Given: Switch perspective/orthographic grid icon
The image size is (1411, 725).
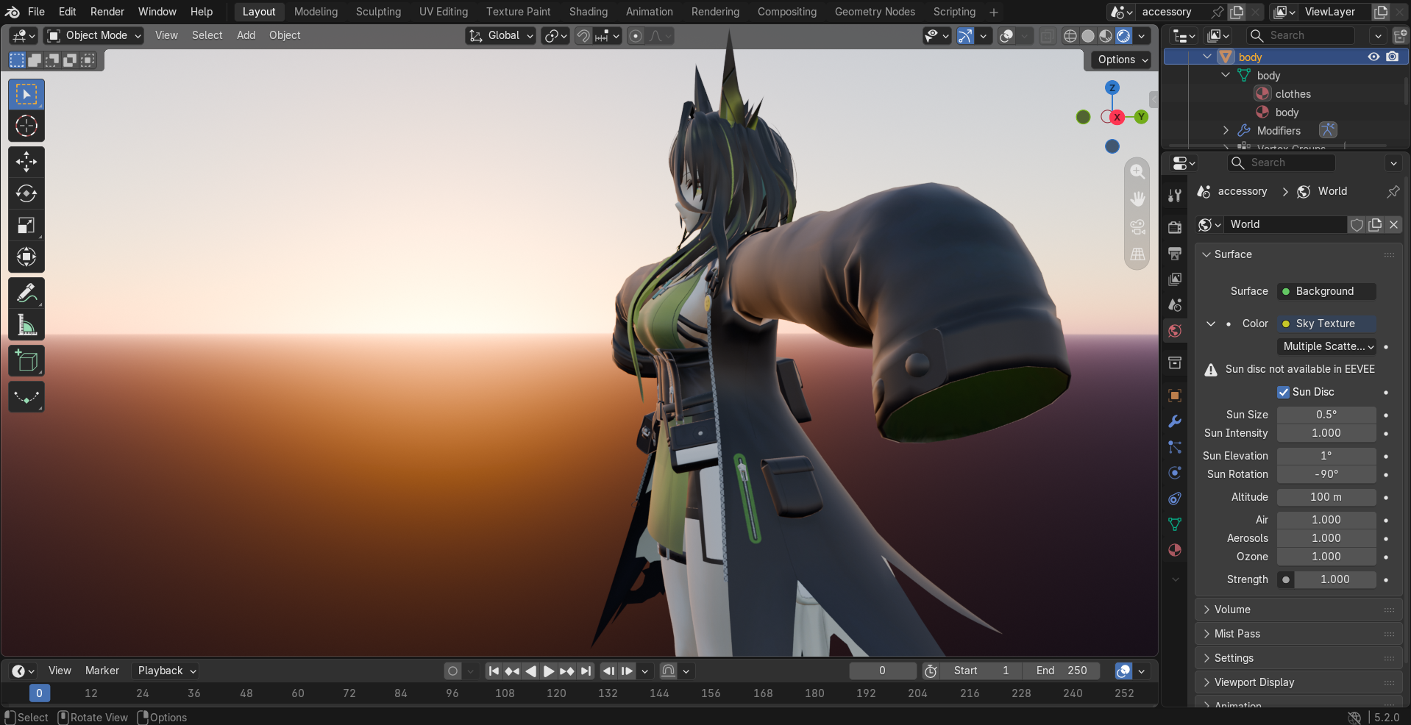Looking at the screenshot, I should pyautogui.click(x=1137, y=254).
